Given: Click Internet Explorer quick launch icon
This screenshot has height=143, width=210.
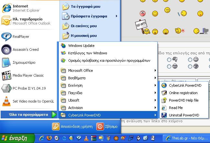Looking at the screenshot, I should coord(42,138).
